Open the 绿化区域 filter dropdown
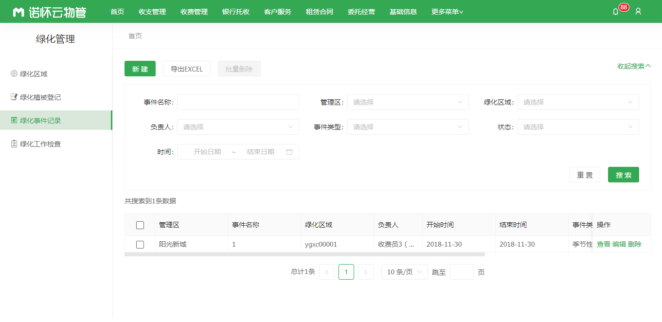Viewport: 662px width, 322px height. (x=578, y=102)
